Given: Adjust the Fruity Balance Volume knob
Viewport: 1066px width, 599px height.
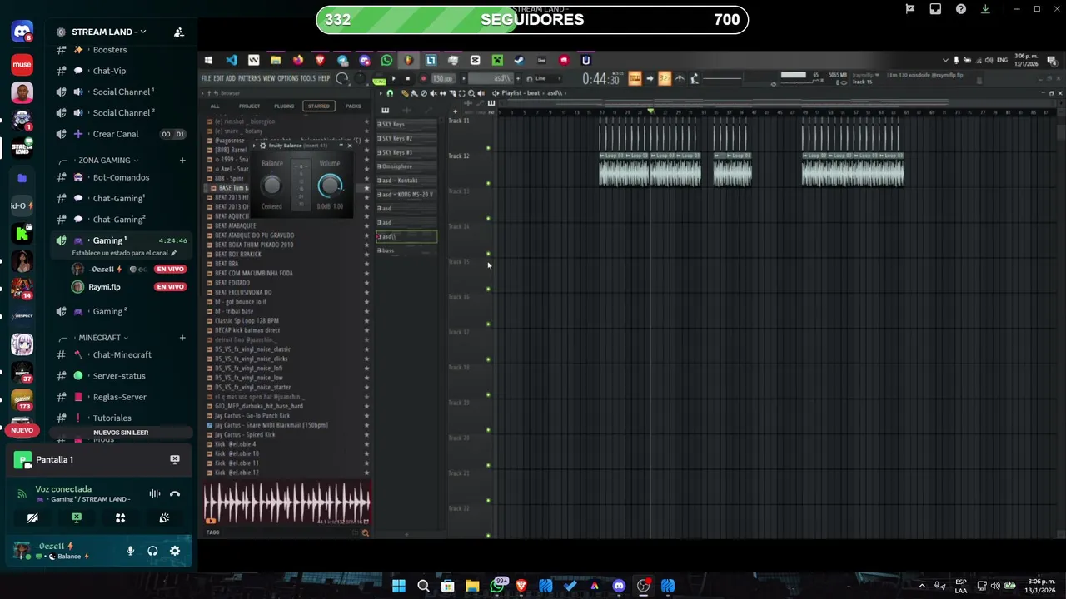Looking at the screenshot, I should point(330,185).
